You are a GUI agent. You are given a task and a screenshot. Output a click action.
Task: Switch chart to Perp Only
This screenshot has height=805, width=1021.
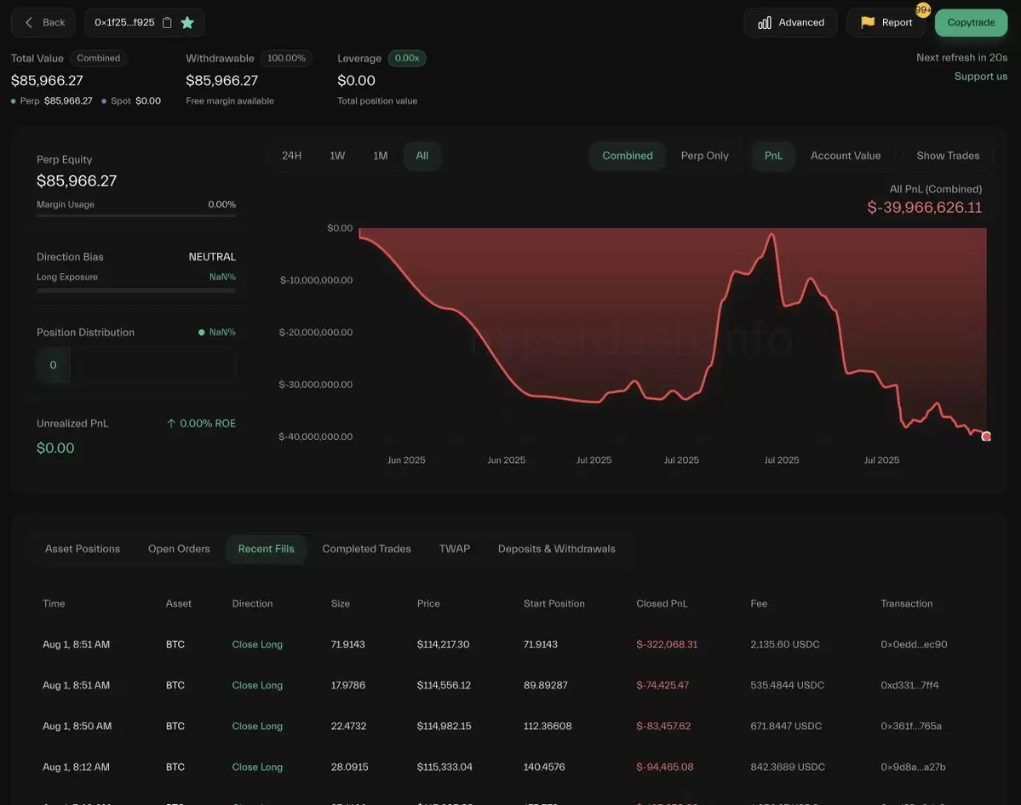(x=704, y=156)
